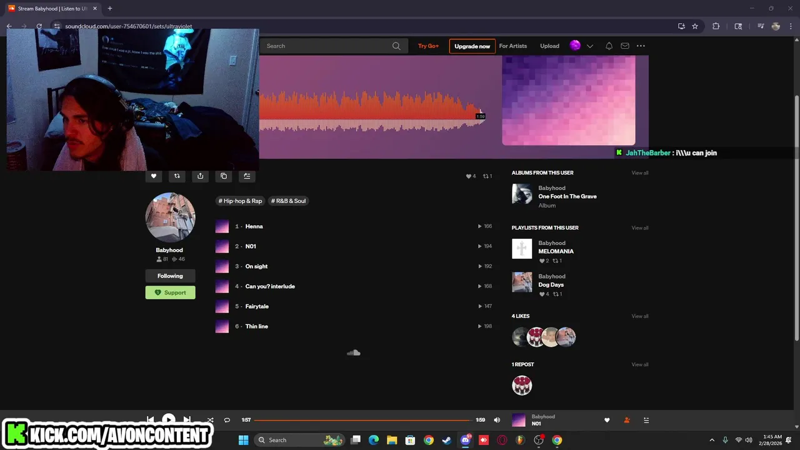Open notifications bell icon

tap(609, 46)
